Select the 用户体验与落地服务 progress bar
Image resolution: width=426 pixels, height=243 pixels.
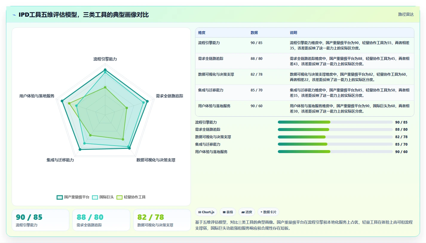335,152
